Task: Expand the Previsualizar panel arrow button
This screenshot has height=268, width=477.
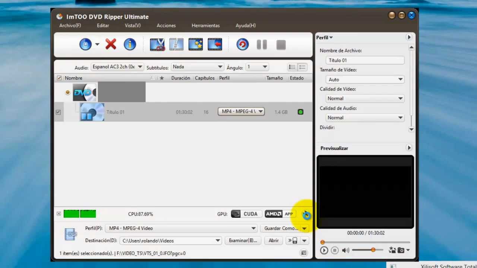Action: coord(409,148)
